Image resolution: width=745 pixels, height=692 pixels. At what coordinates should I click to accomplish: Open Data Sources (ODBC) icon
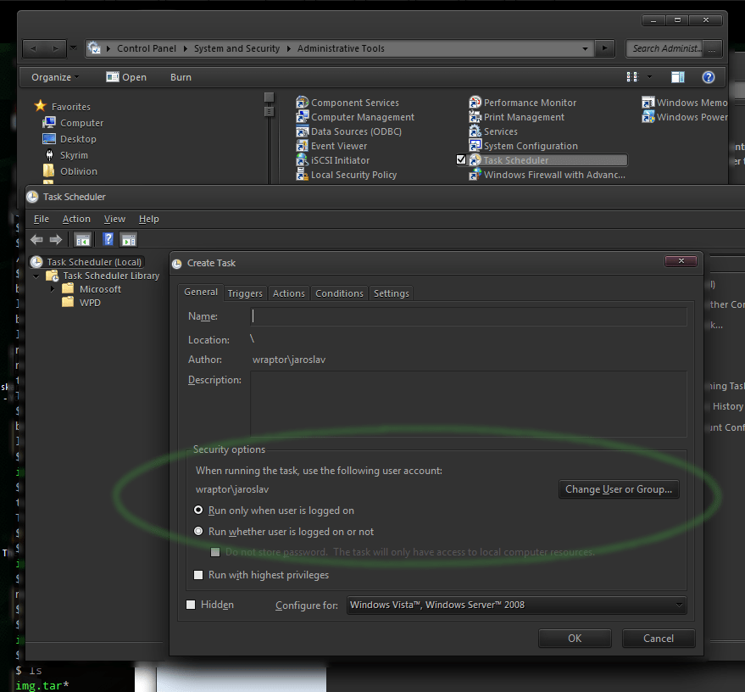(x=303, y=131)
